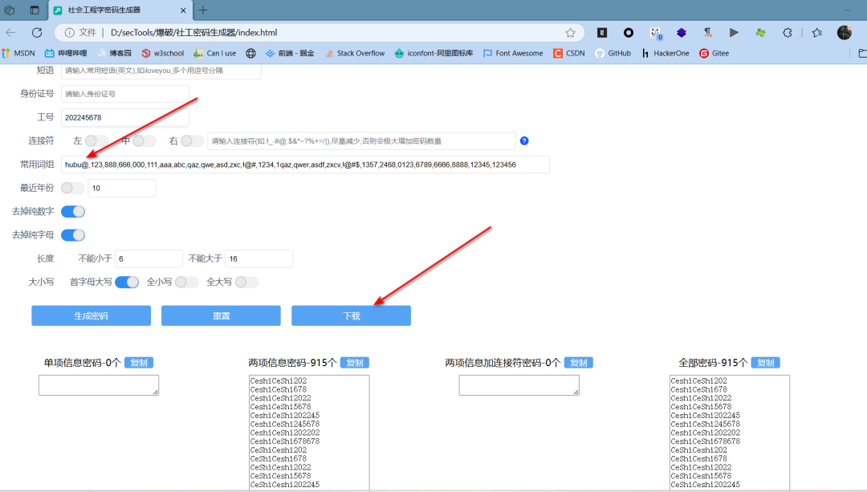Screen dimensions: 867x492
Task: Click the 生成密码 button
Action: [92, 315]
